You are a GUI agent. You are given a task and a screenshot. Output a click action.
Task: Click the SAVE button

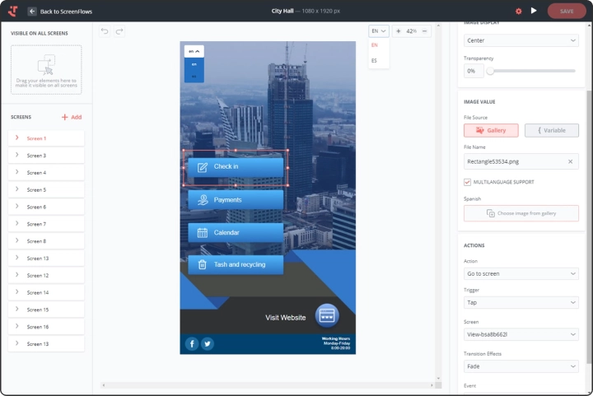click(567, 12)
